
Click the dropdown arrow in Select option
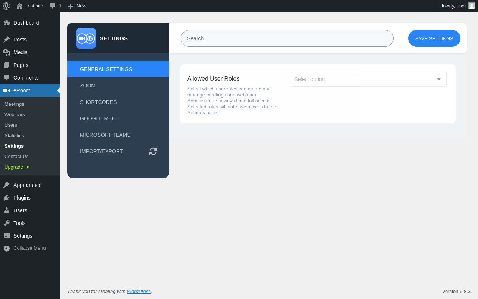point(439,79)
